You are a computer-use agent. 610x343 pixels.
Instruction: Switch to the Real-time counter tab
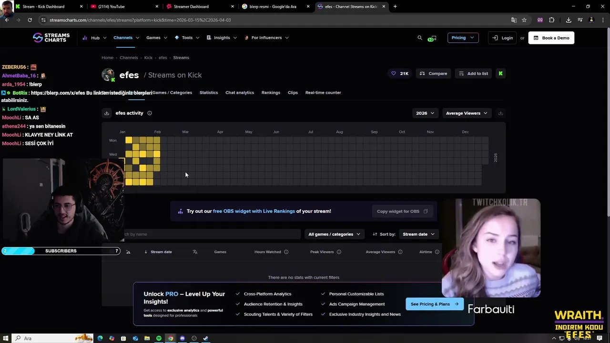[323, 92]
